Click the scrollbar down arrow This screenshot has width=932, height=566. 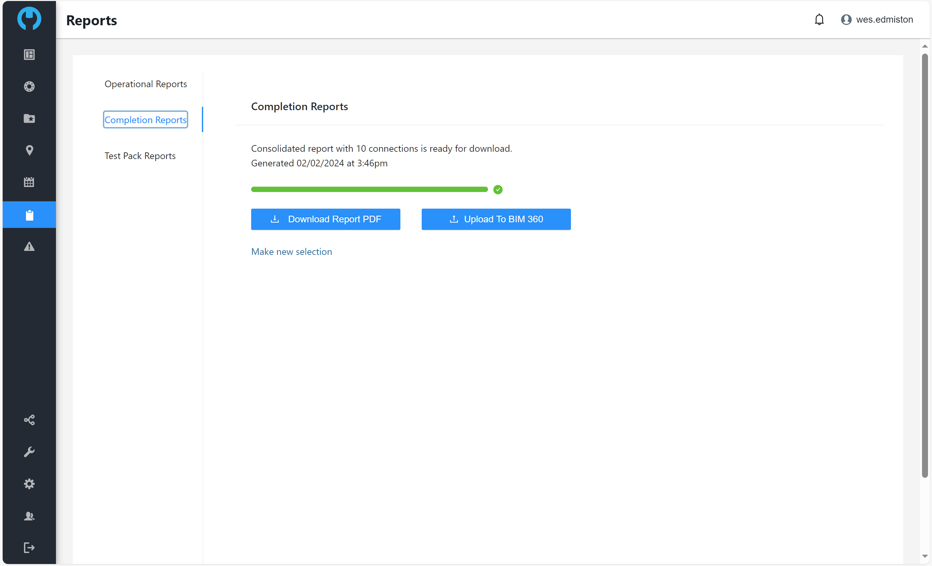(925, 557)
